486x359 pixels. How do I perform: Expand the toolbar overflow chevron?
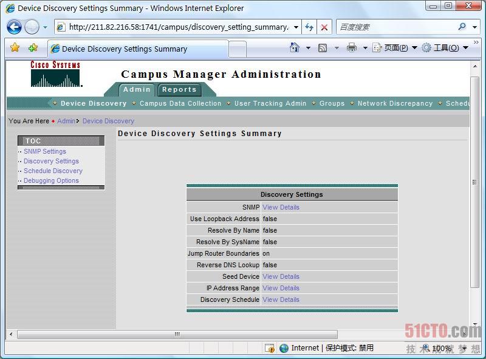tap(476, 42)
